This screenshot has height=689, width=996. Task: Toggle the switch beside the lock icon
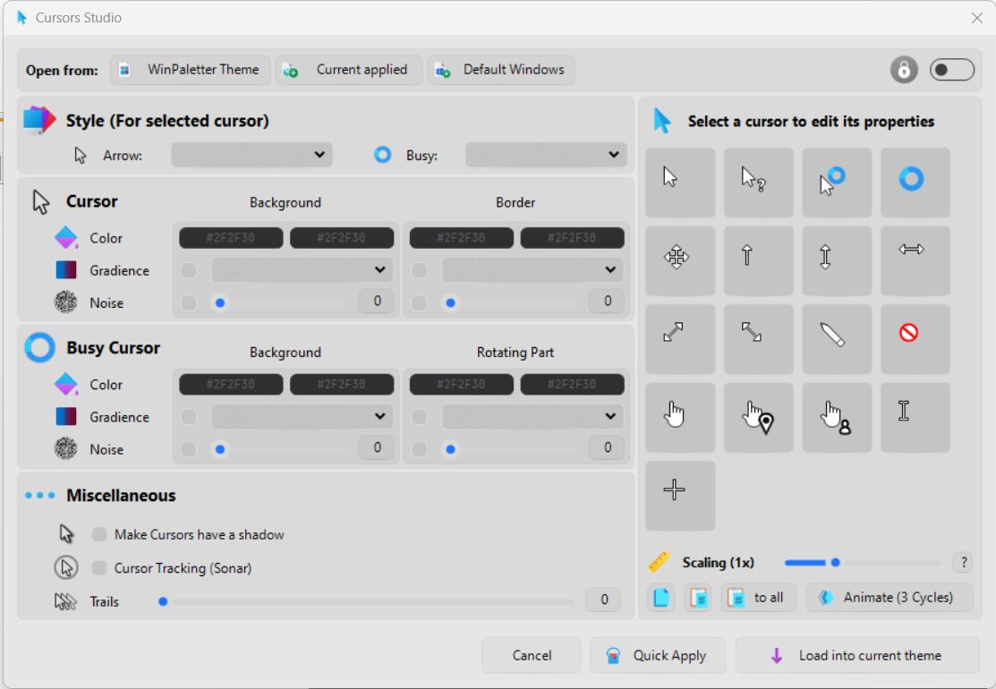point(952,70)
